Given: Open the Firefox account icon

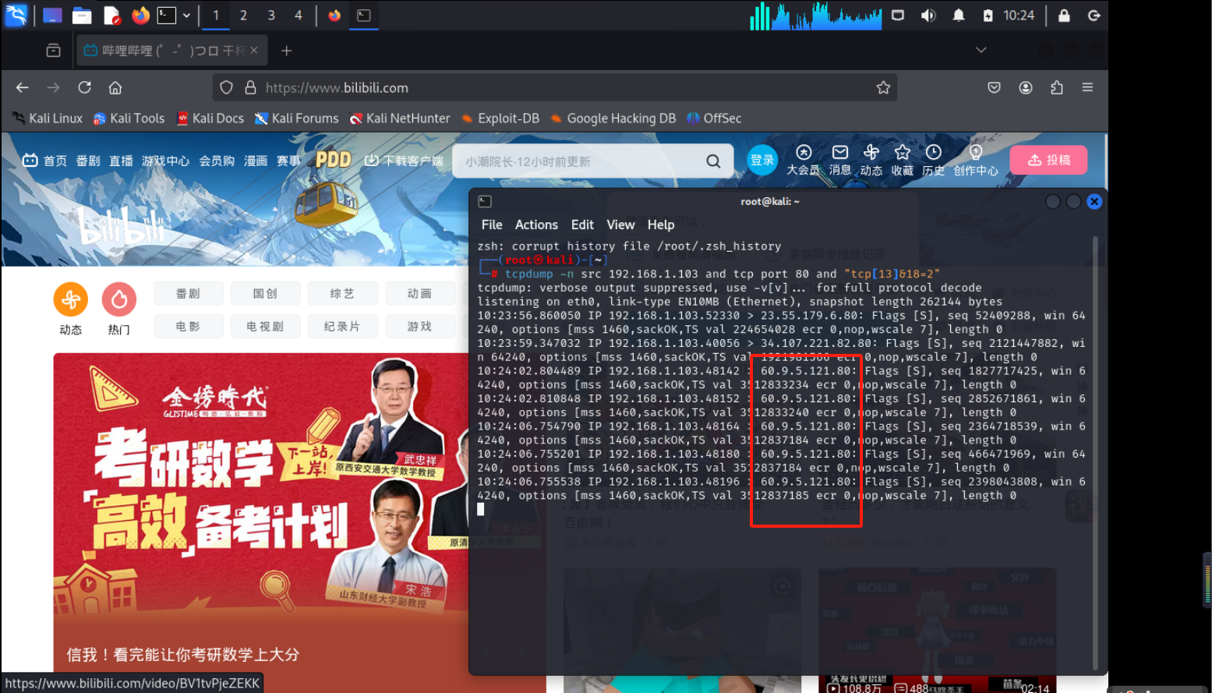Looking at the screenshot, I should click(x=1026, y=87).
